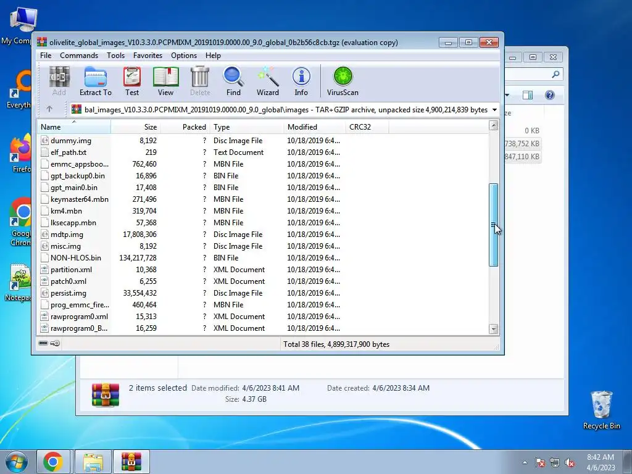Click the key password icon in status bar
This screenshot has height=474, width=632.
(55, 343)
